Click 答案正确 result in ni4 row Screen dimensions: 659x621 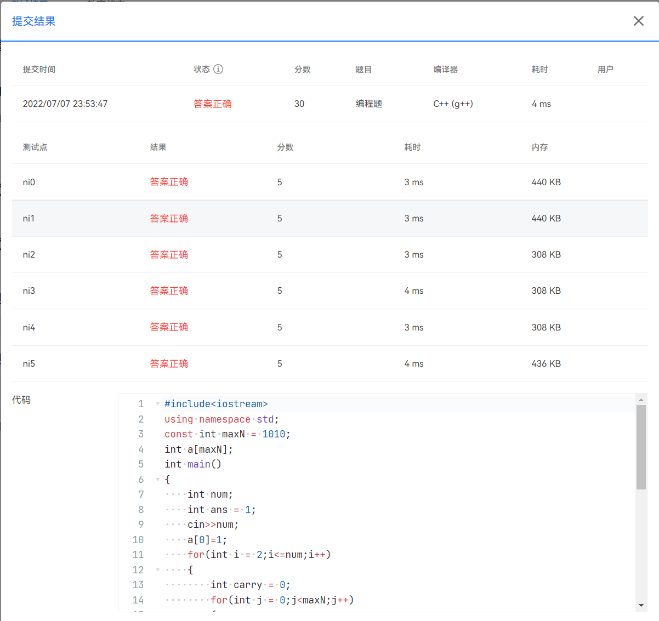click(169, 327)
